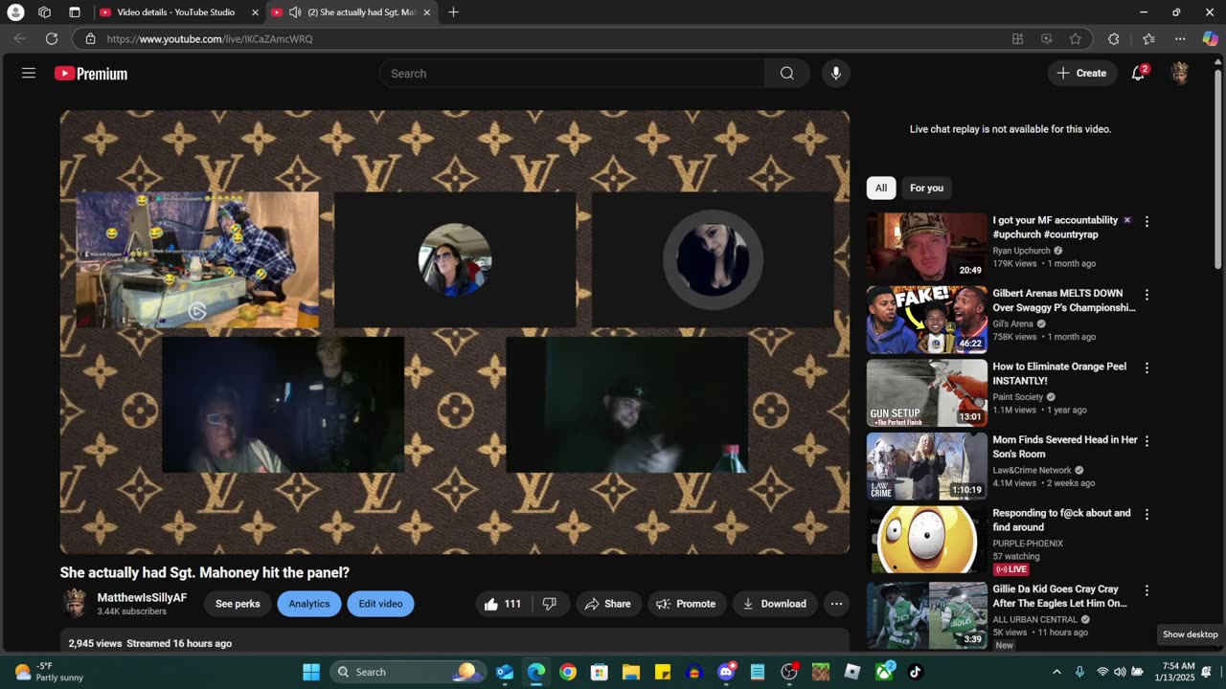
Task: Open a new browser tab
Action: (453, 12)
